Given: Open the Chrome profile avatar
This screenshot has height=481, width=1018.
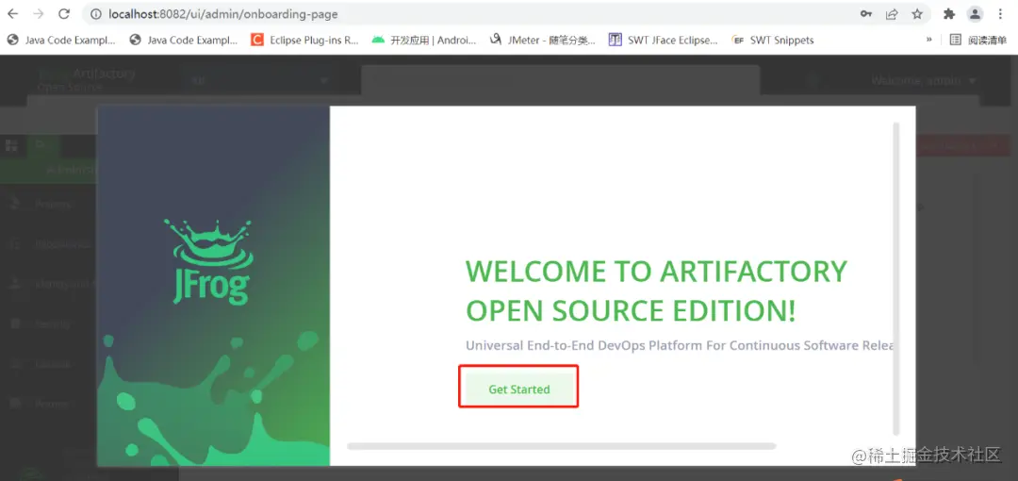Looking at the screenshot, I should pyautogui.click(x=975, y=13).
